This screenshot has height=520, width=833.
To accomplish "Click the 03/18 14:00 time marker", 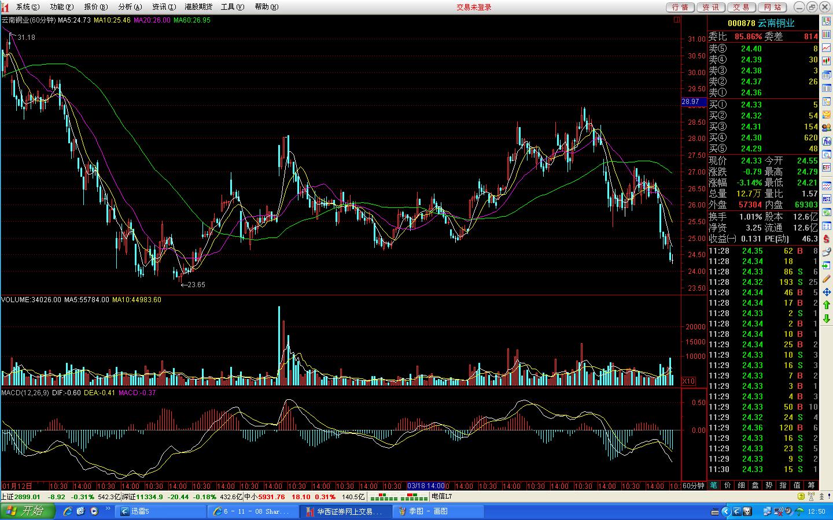I will point(426,486).
